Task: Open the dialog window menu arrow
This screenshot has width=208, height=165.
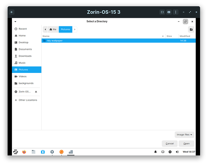Action: click(16, 21)
